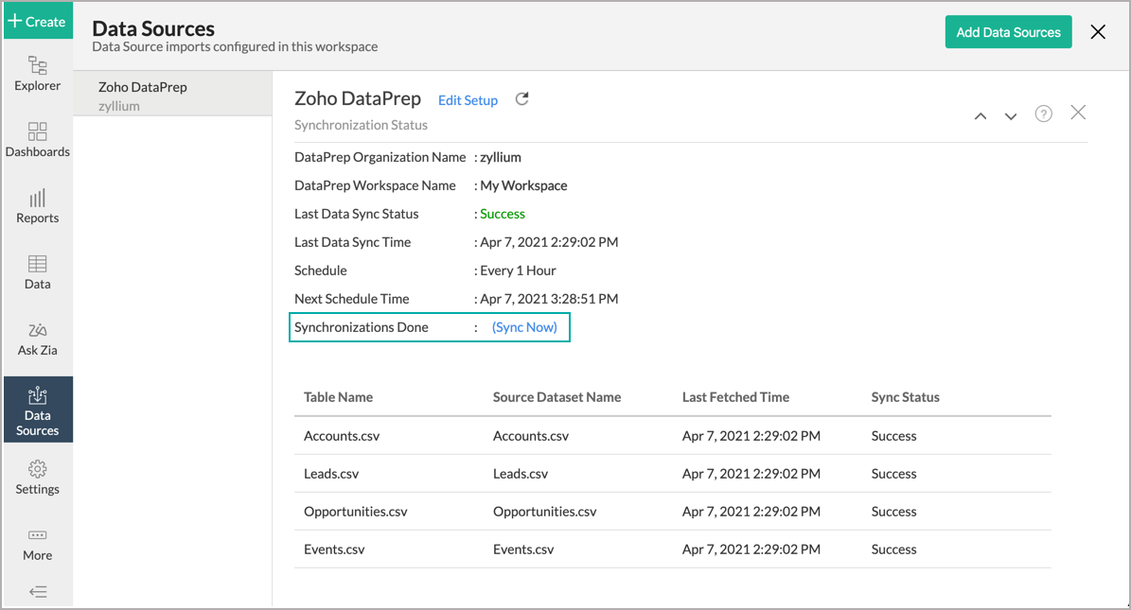Click Accounts.csv in Source Dataset Name column

click(x=531, y=435)
